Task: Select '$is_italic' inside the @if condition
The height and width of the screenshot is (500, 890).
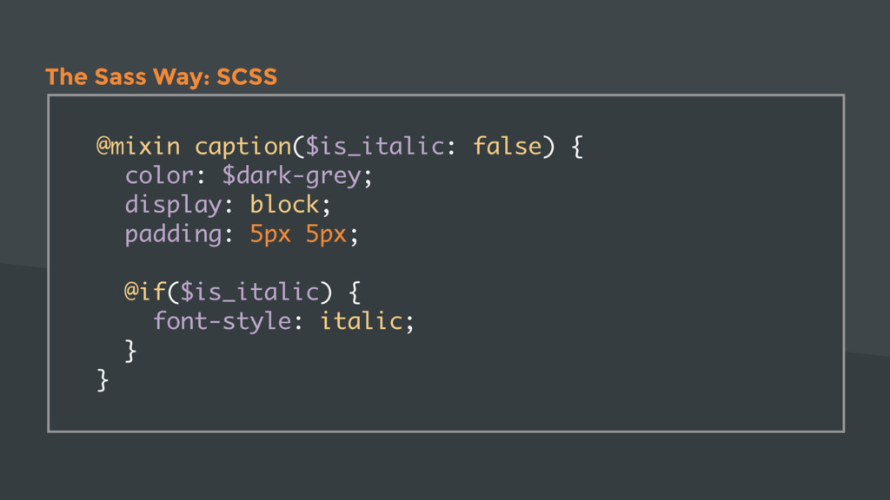Action: pyautogui.click(x=249, y=293)
